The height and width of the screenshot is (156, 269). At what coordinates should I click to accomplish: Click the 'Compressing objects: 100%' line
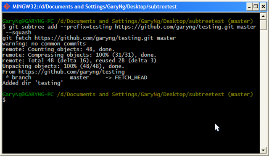(x=79, y=55)
